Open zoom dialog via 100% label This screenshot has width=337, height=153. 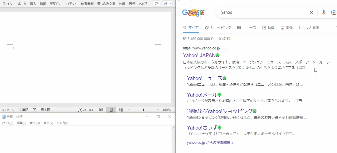166,110
